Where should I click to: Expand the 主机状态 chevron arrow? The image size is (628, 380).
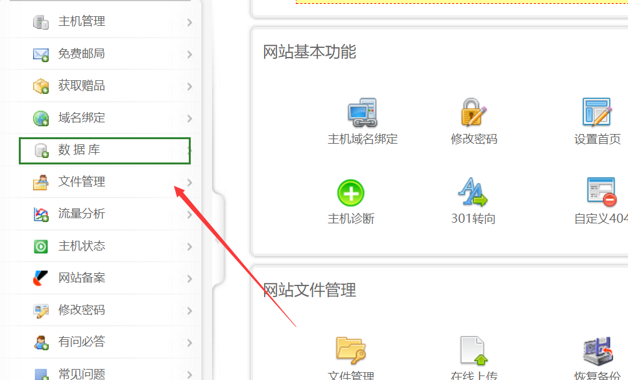(189, 247)
